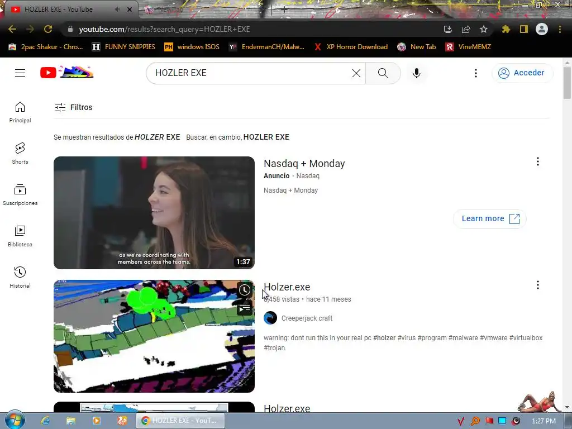Click the padlock site info icon
Screen dimensions: 572x429
coord(70,29)
